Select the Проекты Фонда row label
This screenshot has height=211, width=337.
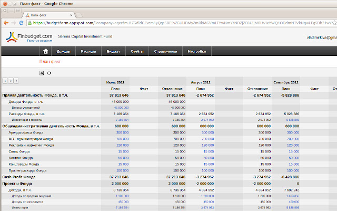[x=17, y=184]
